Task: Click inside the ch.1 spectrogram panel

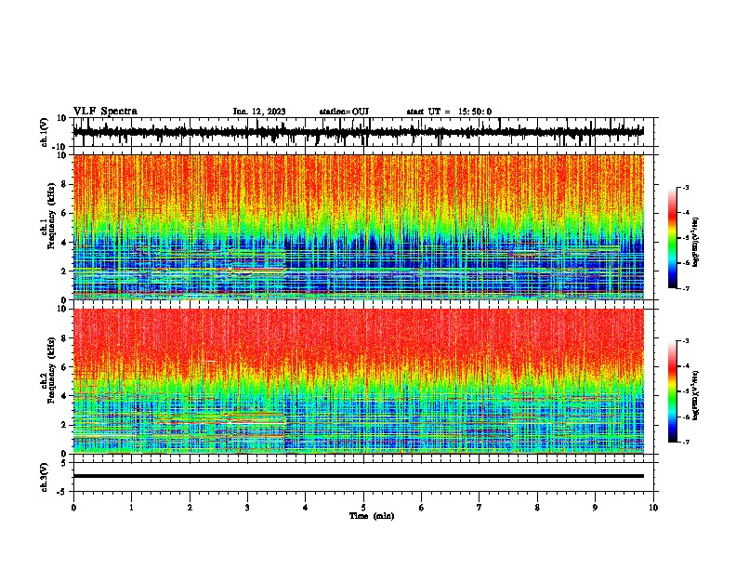Action: (358, 227)
